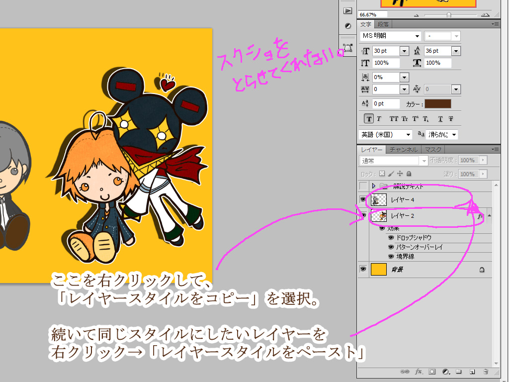Viewport: 509px width, 382px height.
Task: Open the new adjustment layer icon
Action: click(x=446, y=372)
